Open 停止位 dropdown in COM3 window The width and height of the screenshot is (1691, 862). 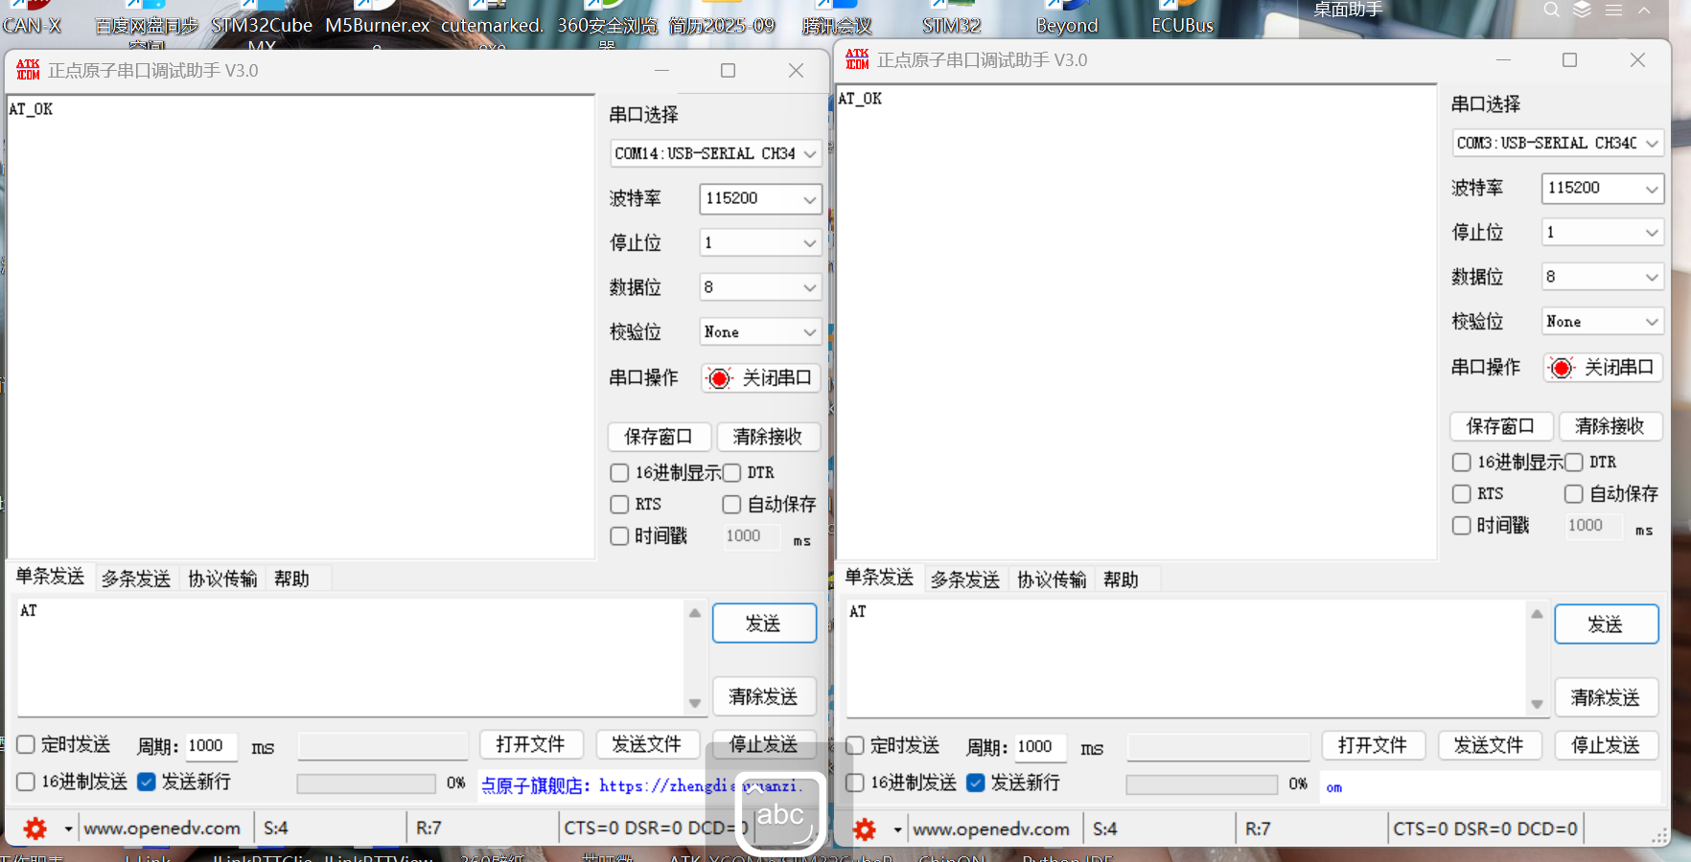coord(1603,233)
